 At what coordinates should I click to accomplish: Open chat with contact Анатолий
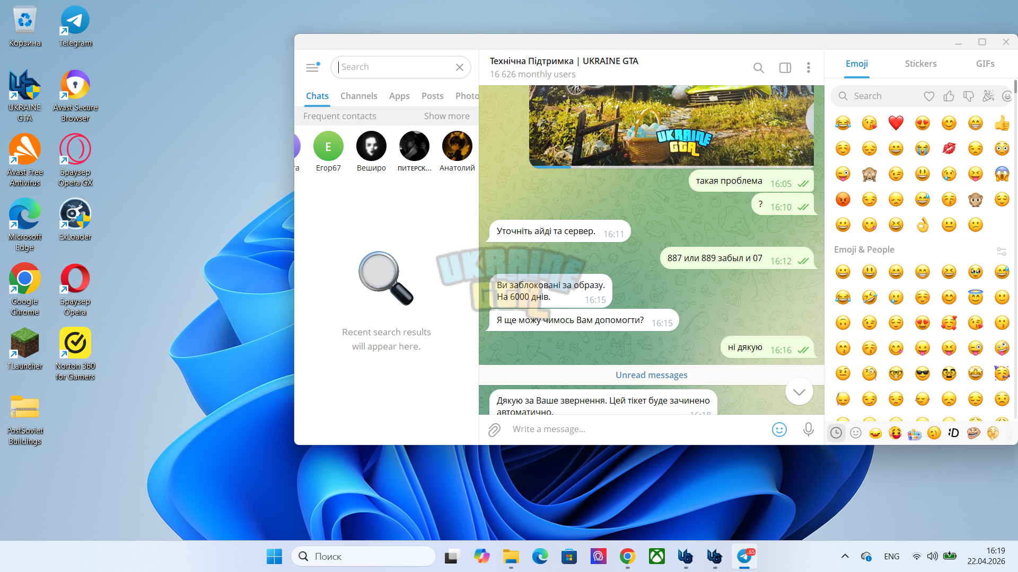457,151
